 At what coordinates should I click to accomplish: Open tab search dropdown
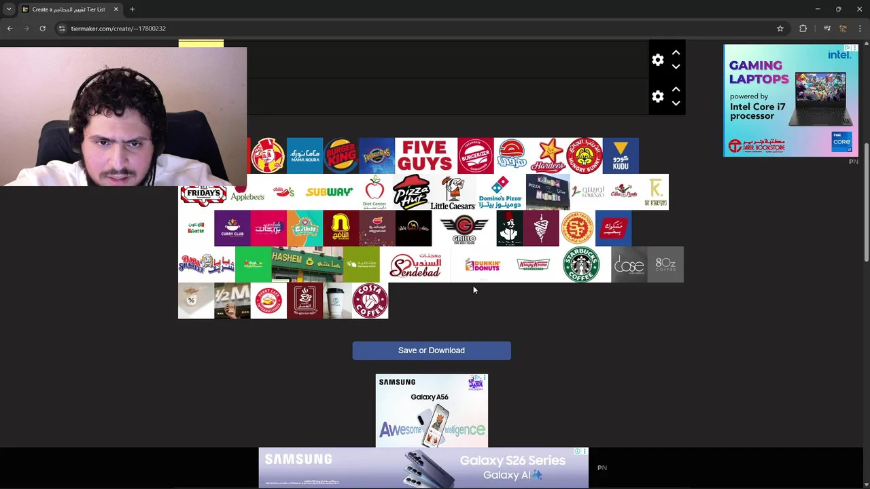9,10
